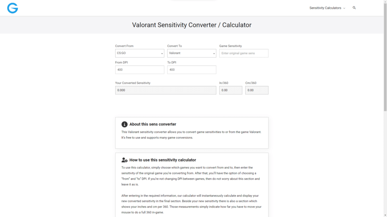
Task: Click the info icon beside About this sens converter
Action: point(124,124)
